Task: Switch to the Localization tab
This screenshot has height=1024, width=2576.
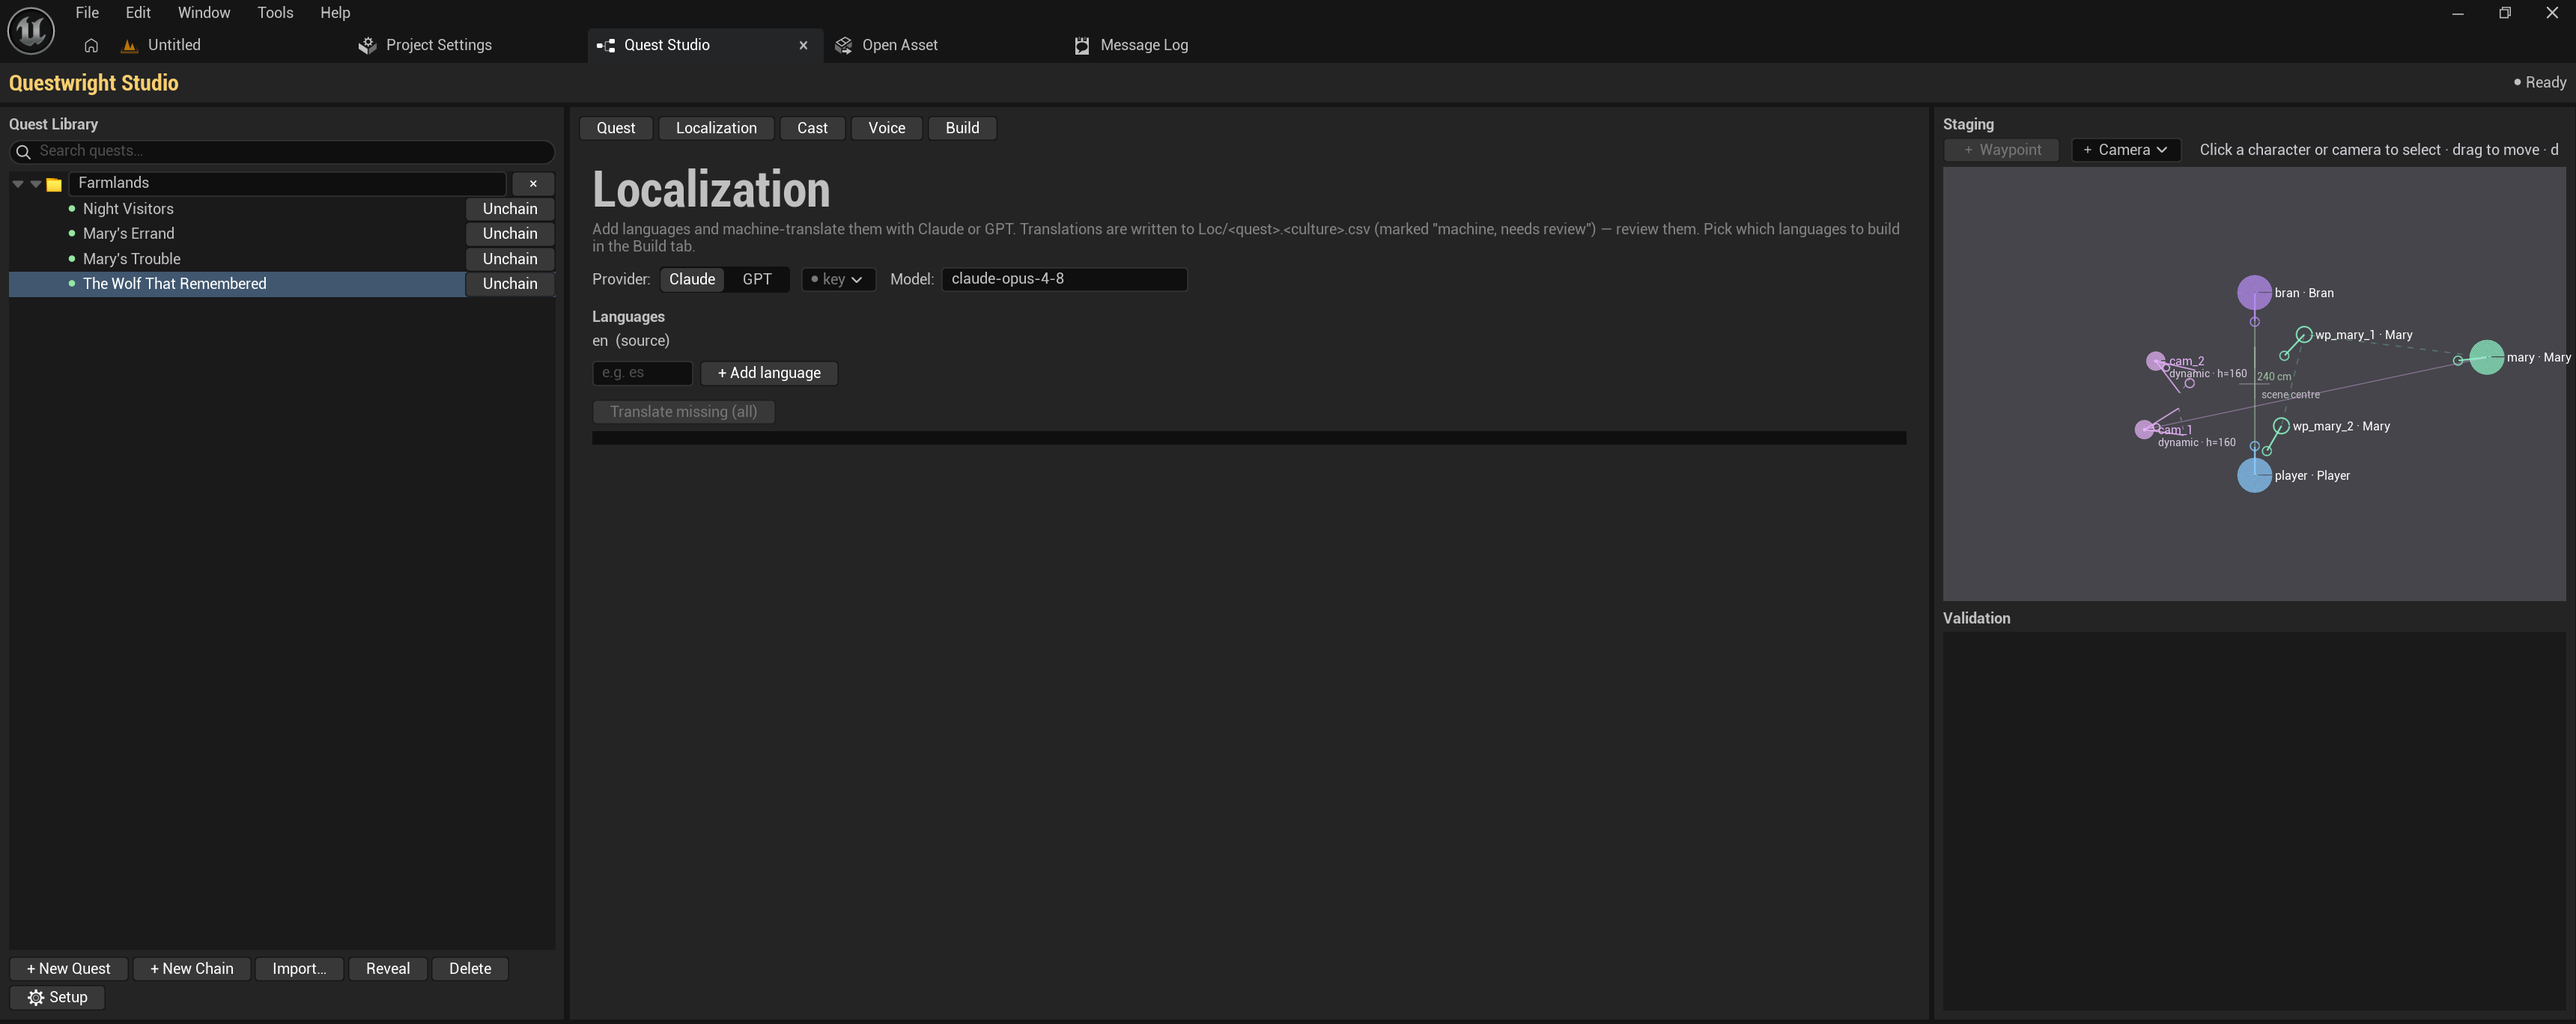Action: pyautogui.click(x=716, y=128)
